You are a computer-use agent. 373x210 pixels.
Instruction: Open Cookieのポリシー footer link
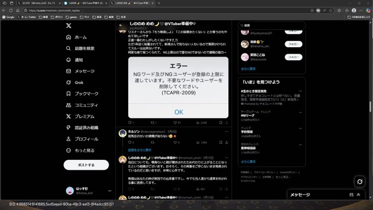pos(288,172)
